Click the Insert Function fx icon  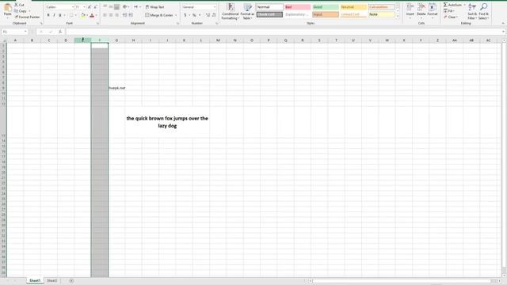click(60, 32)
